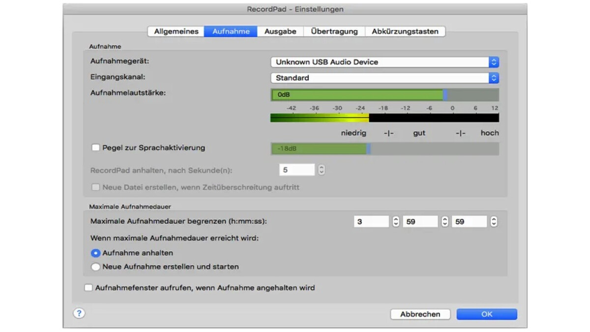590x332 pixels.
Task: Click the 'hoch' level label
Action: (490, 133)
